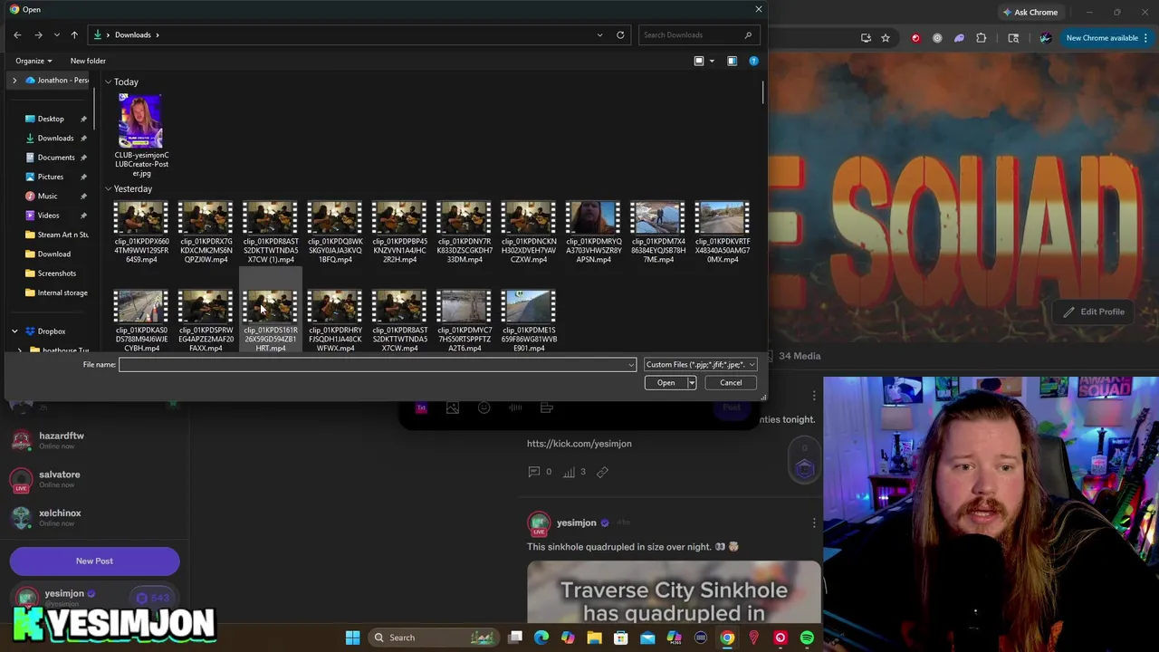The image size is (1159, 652).
Task: Open recent locations dropdown next to forward arrow
Action: pyautogui.click(x=56, y=34)
